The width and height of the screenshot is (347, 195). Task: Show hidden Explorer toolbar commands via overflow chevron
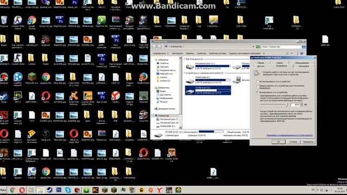pos(264,53)
